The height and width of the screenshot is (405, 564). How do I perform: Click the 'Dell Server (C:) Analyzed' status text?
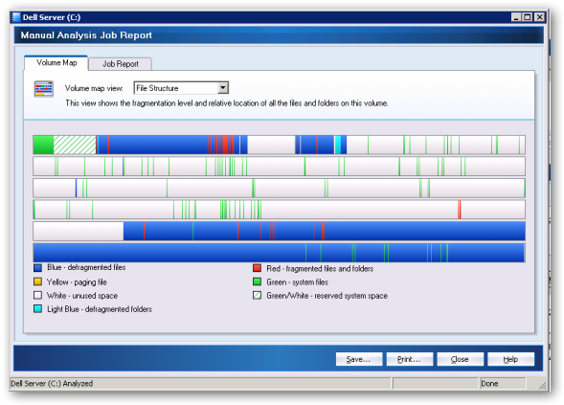click(x=52, y=383)
